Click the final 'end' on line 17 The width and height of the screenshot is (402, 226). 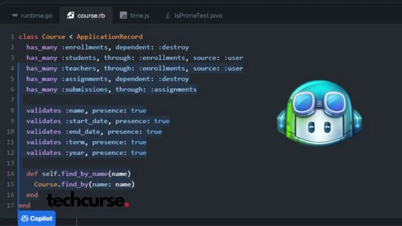pyautogui.click(x=24, y=205)
